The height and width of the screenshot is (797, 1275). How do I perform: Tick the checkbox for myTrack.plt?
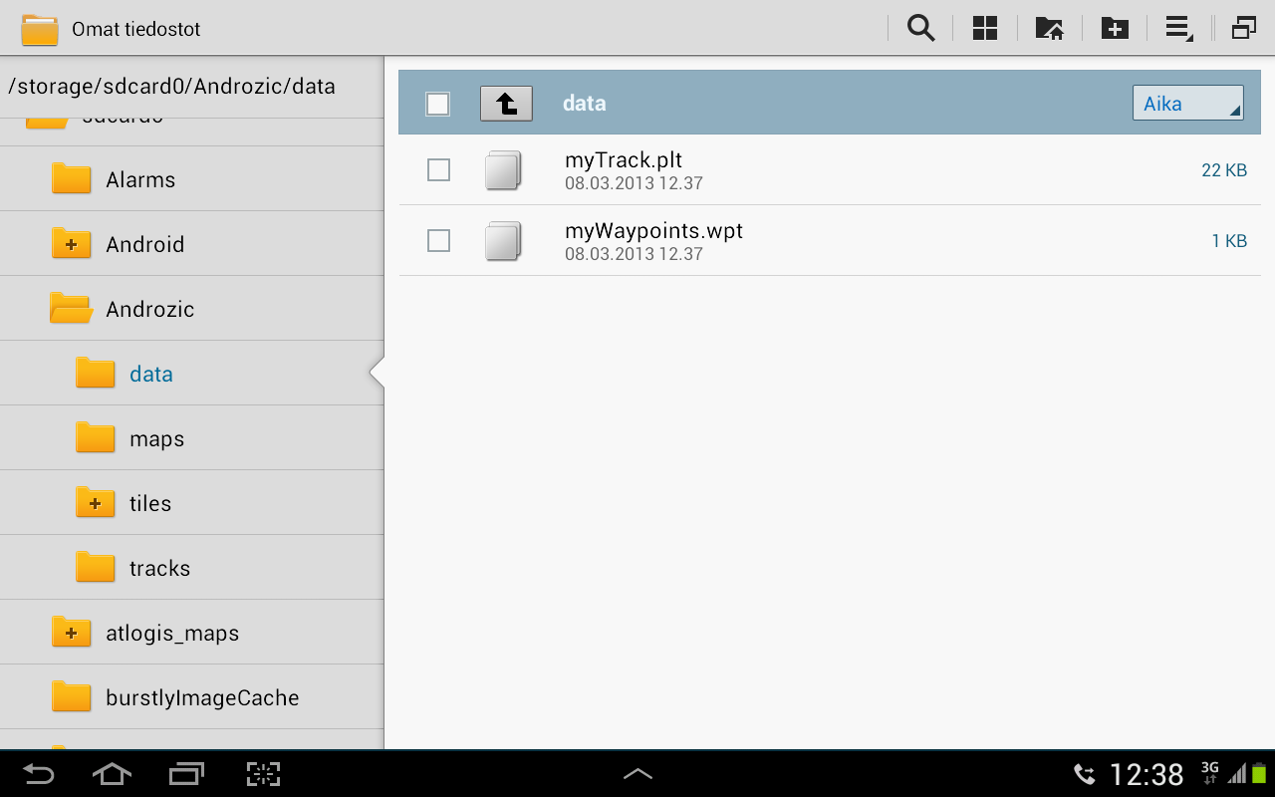click(x=438, y=170)
